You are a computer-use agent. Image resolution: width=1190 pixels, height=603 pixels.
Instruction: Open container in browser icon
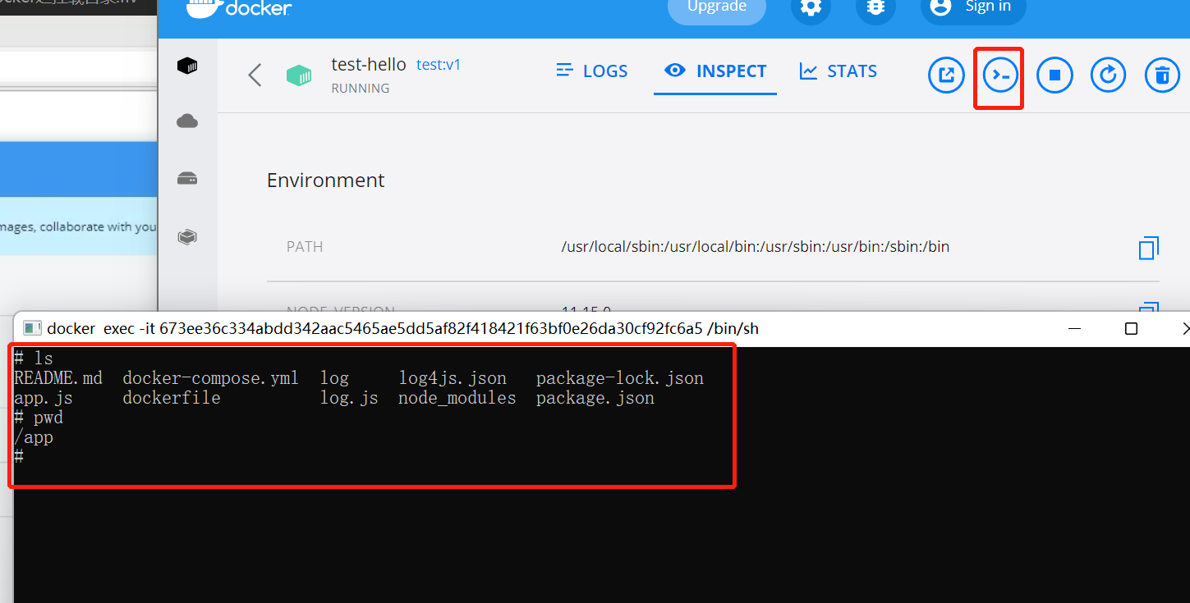click(x=946, y=76)
